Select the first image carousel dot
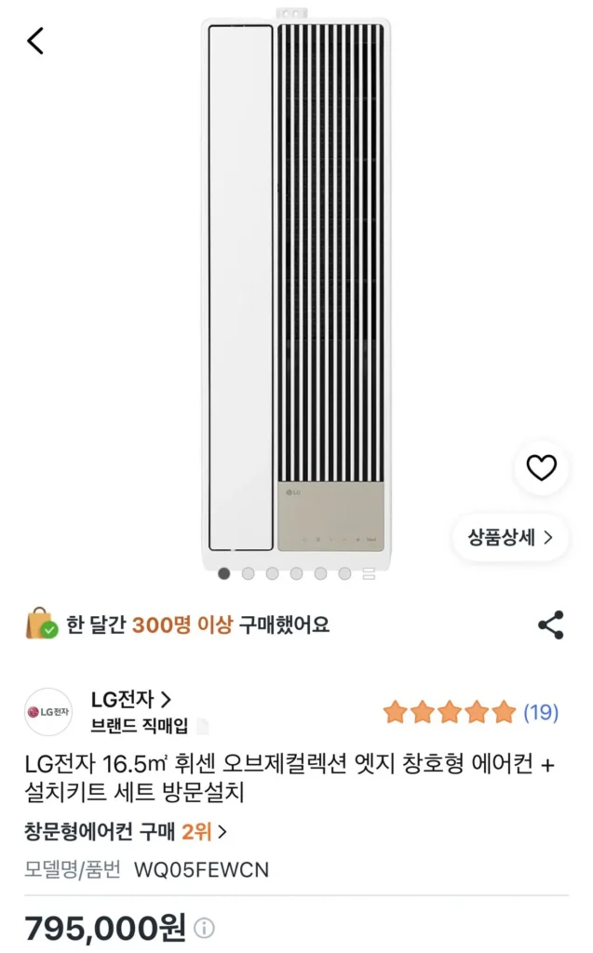Viewport: 593px width, 953px height. click(223, 574)
